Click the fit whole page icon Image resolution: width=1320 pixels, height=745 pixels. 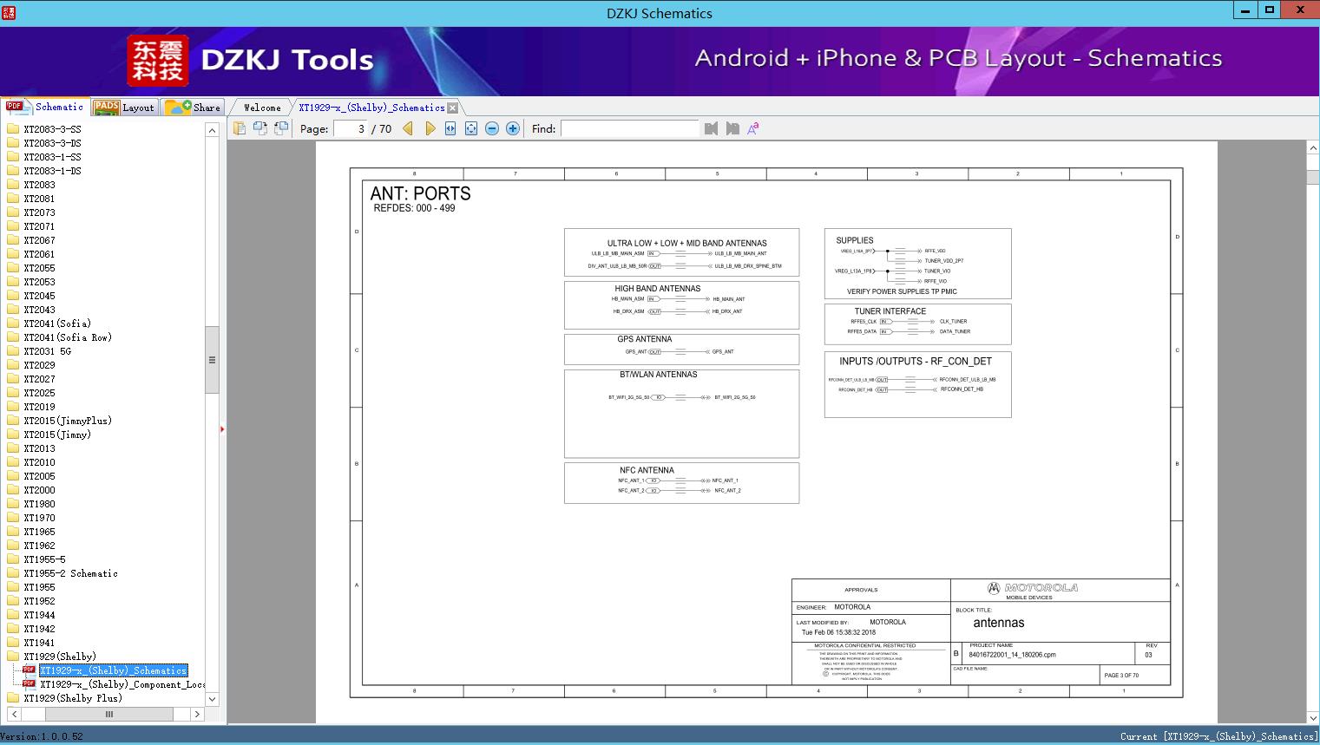pyautogui.click(x=471, y=128)
